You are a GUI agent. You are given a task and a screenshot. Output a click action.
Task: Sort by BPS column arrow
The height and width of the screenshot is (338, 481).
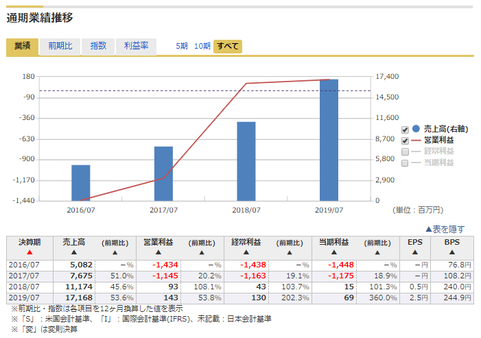click(x=452, y=252)
